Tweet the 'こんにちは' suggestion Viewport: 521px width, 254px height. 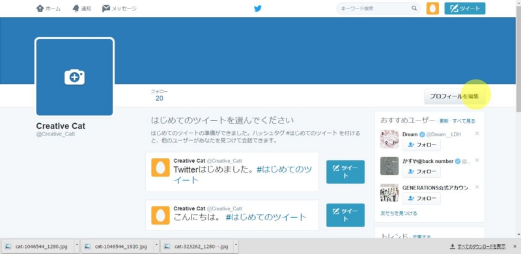coord(345,215)
